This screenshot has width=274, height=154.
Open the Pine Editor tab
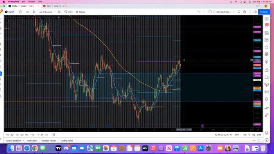tap(32, 141)
